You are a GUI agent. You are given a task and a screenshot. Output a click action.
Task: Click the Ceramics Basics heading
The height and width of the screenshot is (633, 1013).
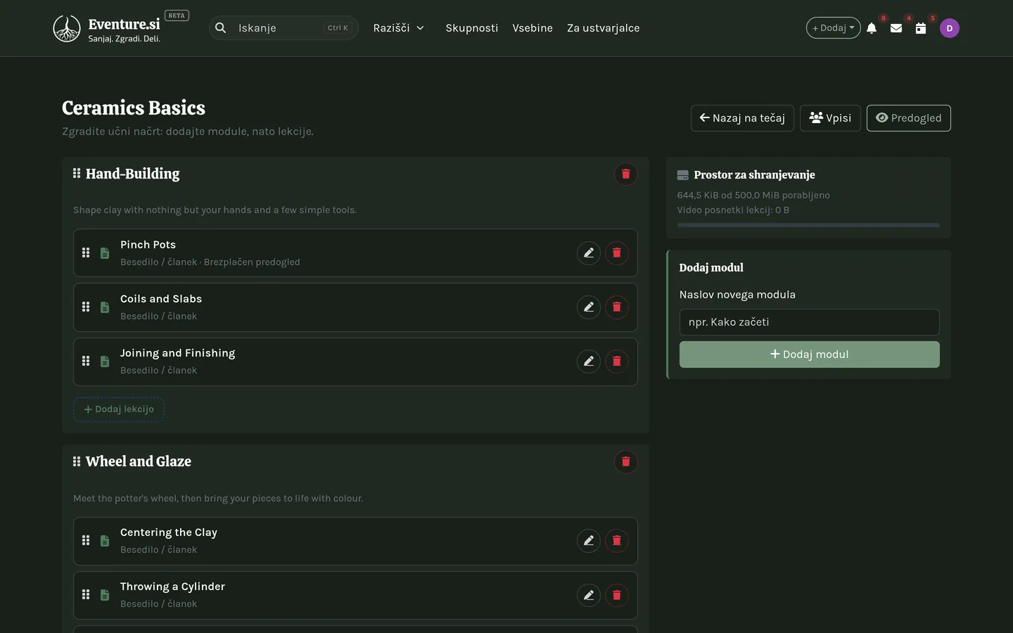[x=134, y=108]
